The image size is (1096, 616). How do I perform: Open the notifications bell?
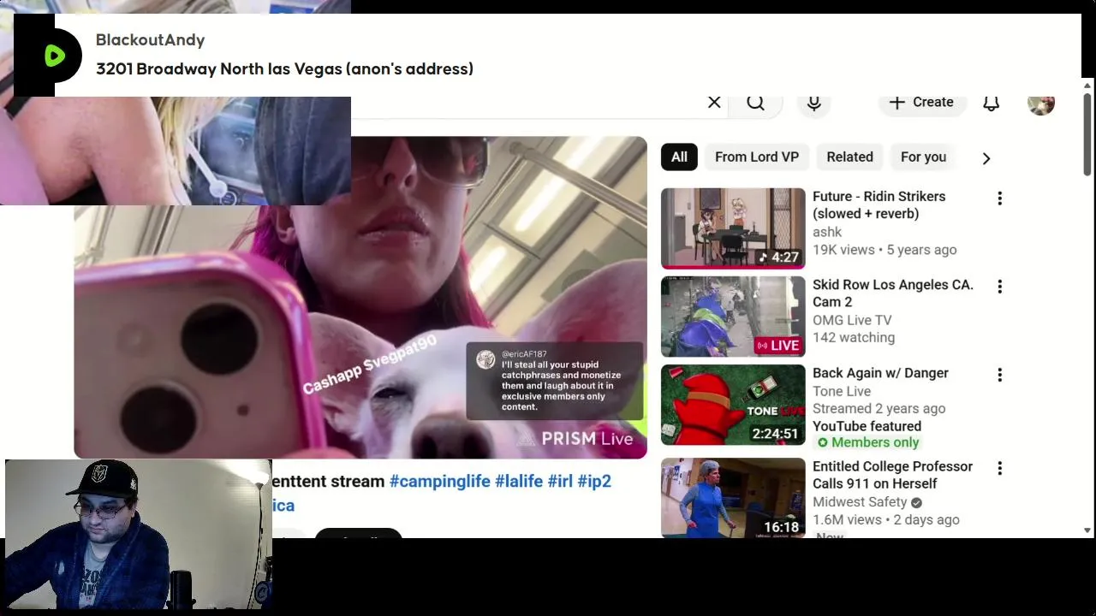[x=991, y=103]
